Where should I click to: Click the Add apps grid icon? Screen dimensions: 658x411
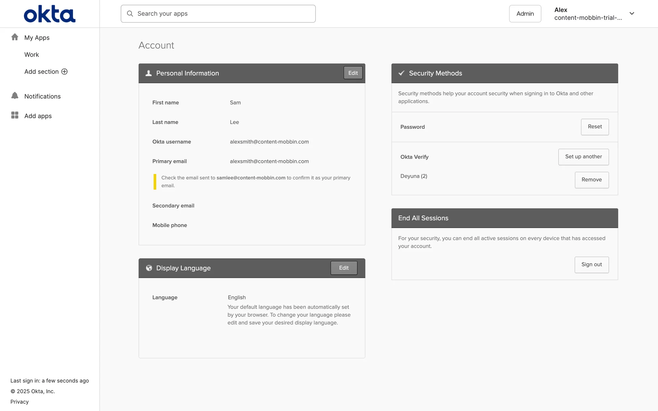(x=15, y=115)
